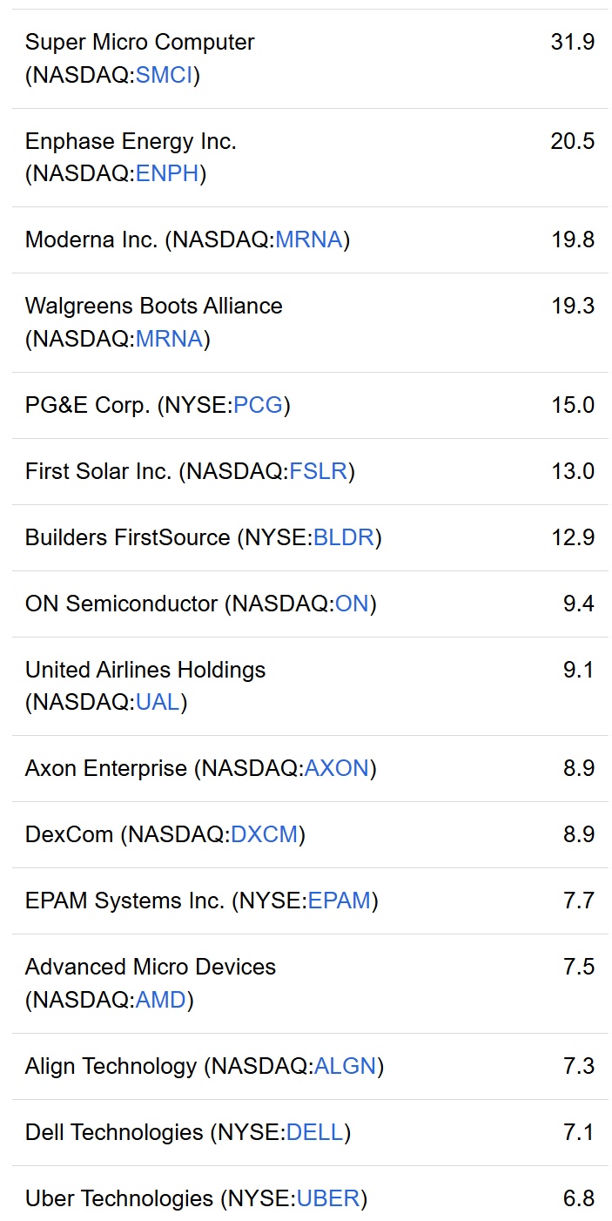Viewport: 612px width, 1221px height.
Task: Click the 31.9 value for Super Micro
Action: pyautogui.click(x=572, y=43)
